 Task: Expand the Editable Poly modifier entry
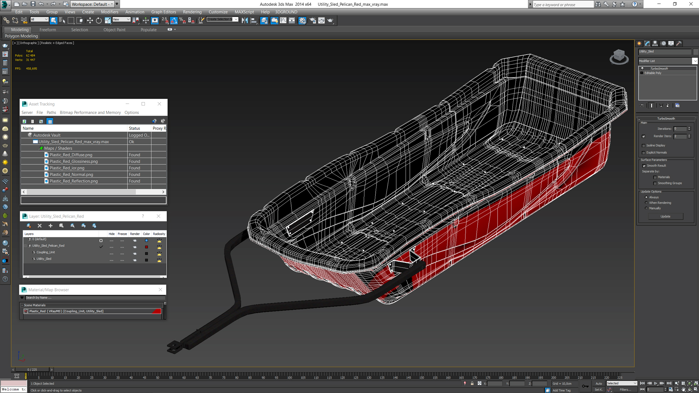coord(641,73)
